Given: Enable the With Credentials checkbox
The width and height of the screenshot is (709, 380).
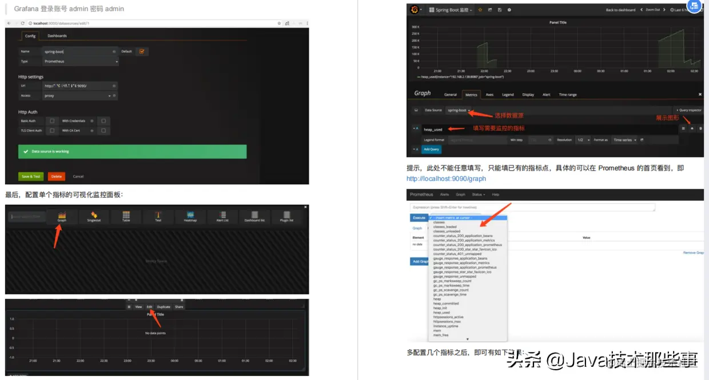Looking at the screenshot, I should coord(103,121).
